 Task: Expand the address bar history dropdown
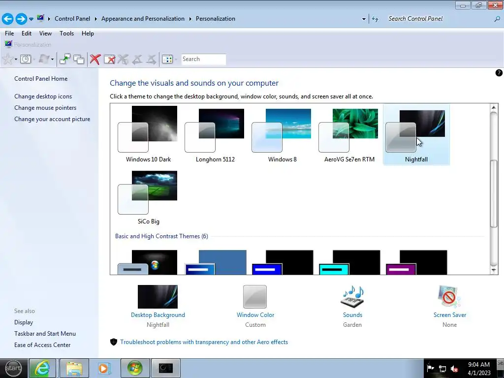pyautogui.click(x=364, y=19)
